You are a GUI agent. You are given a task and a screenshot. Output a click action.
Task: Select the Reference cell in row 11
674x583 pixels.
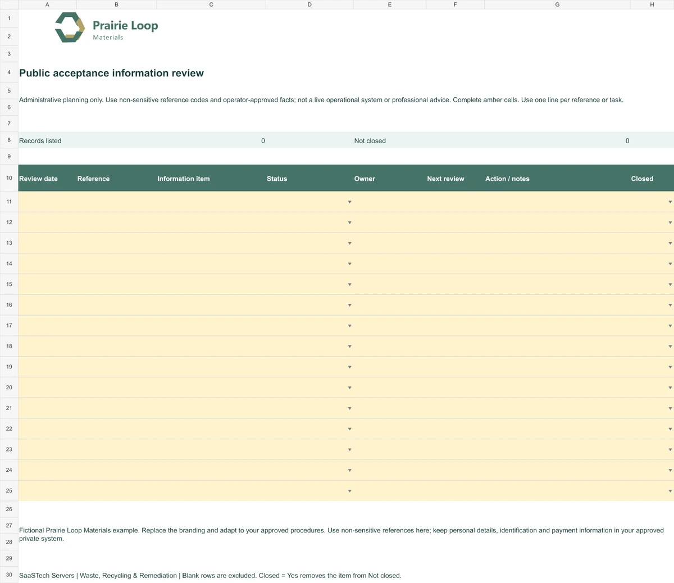point(116,202)
